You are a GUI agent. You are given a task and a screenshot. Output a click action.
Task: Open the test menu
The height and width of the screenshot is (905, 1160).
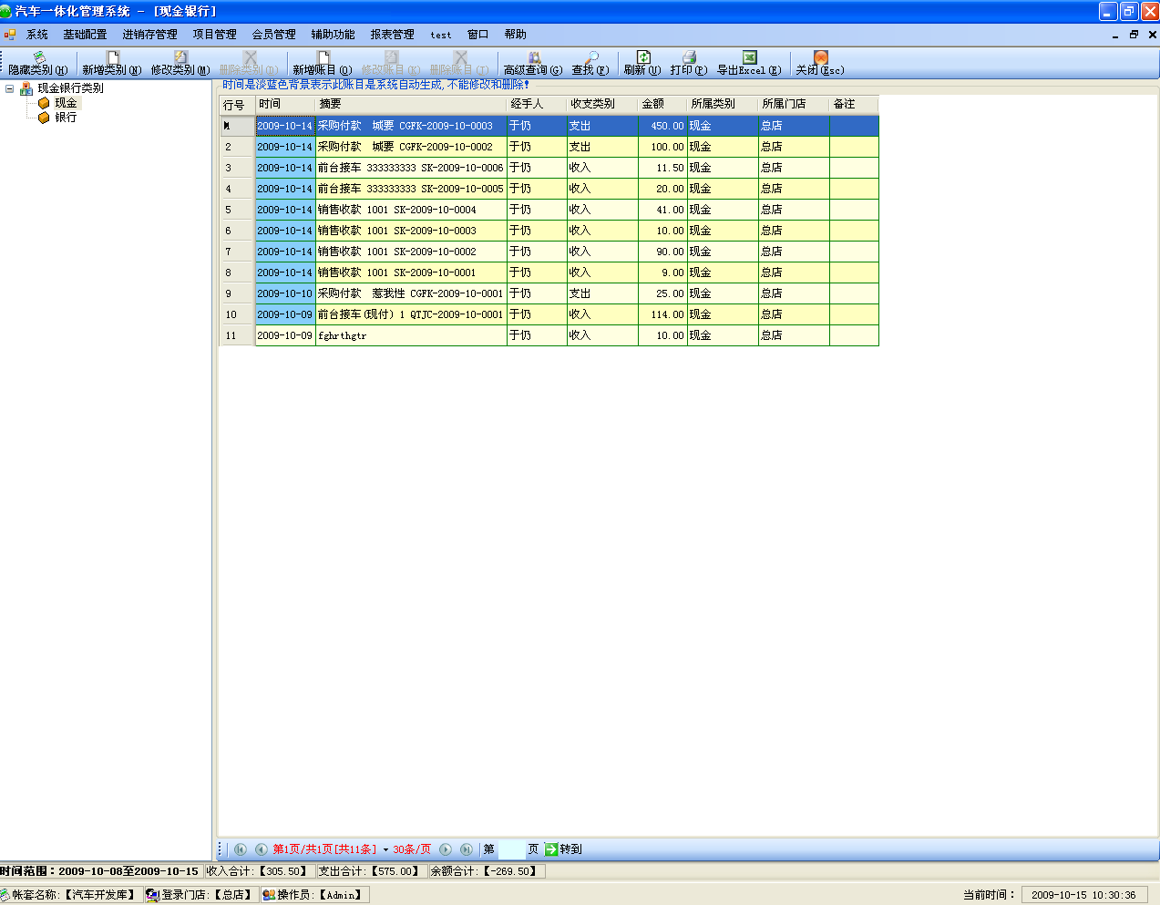pyautogui.click(x=441, y=35)
